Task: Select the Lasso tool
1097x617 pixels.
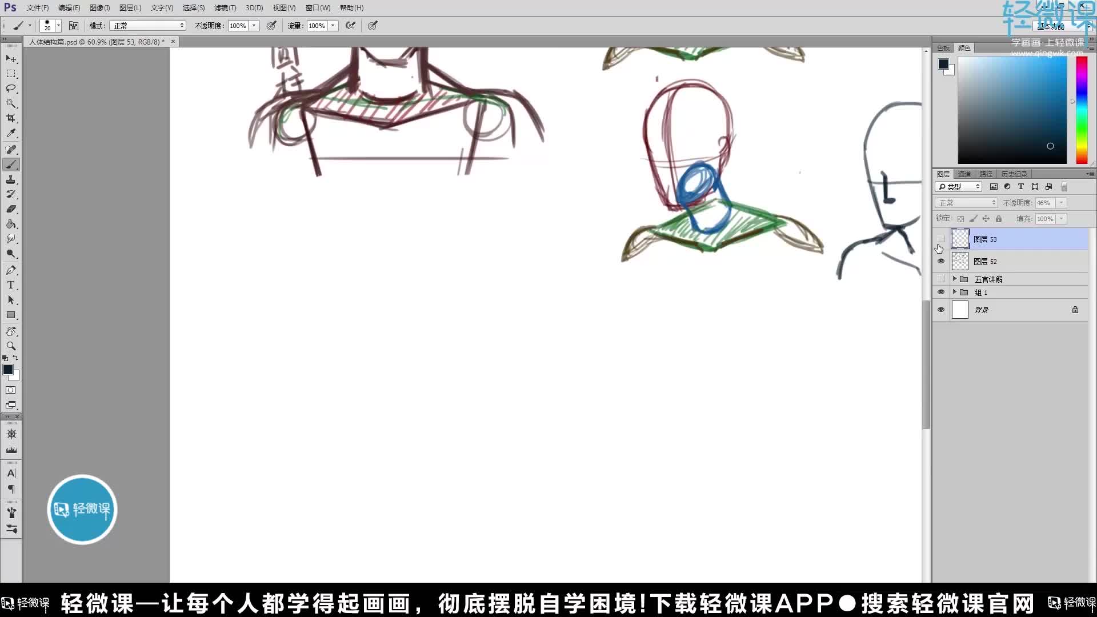Action: click(x=11, y=89)
